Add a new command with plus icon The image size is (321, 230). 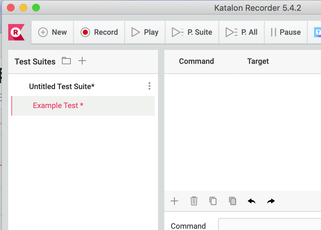coord(174,201)
